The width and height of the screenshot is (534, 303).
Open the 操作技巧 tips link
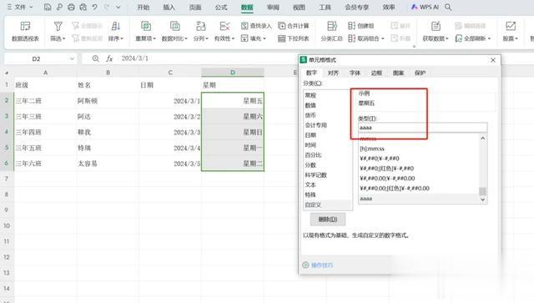pyautogui.click(x=322, y=265)
